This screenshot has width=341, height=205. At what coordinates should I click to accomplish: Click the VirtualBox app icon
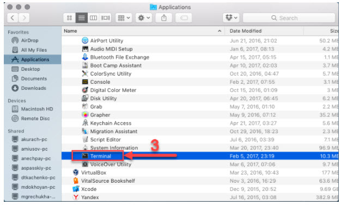pos(76,172)
